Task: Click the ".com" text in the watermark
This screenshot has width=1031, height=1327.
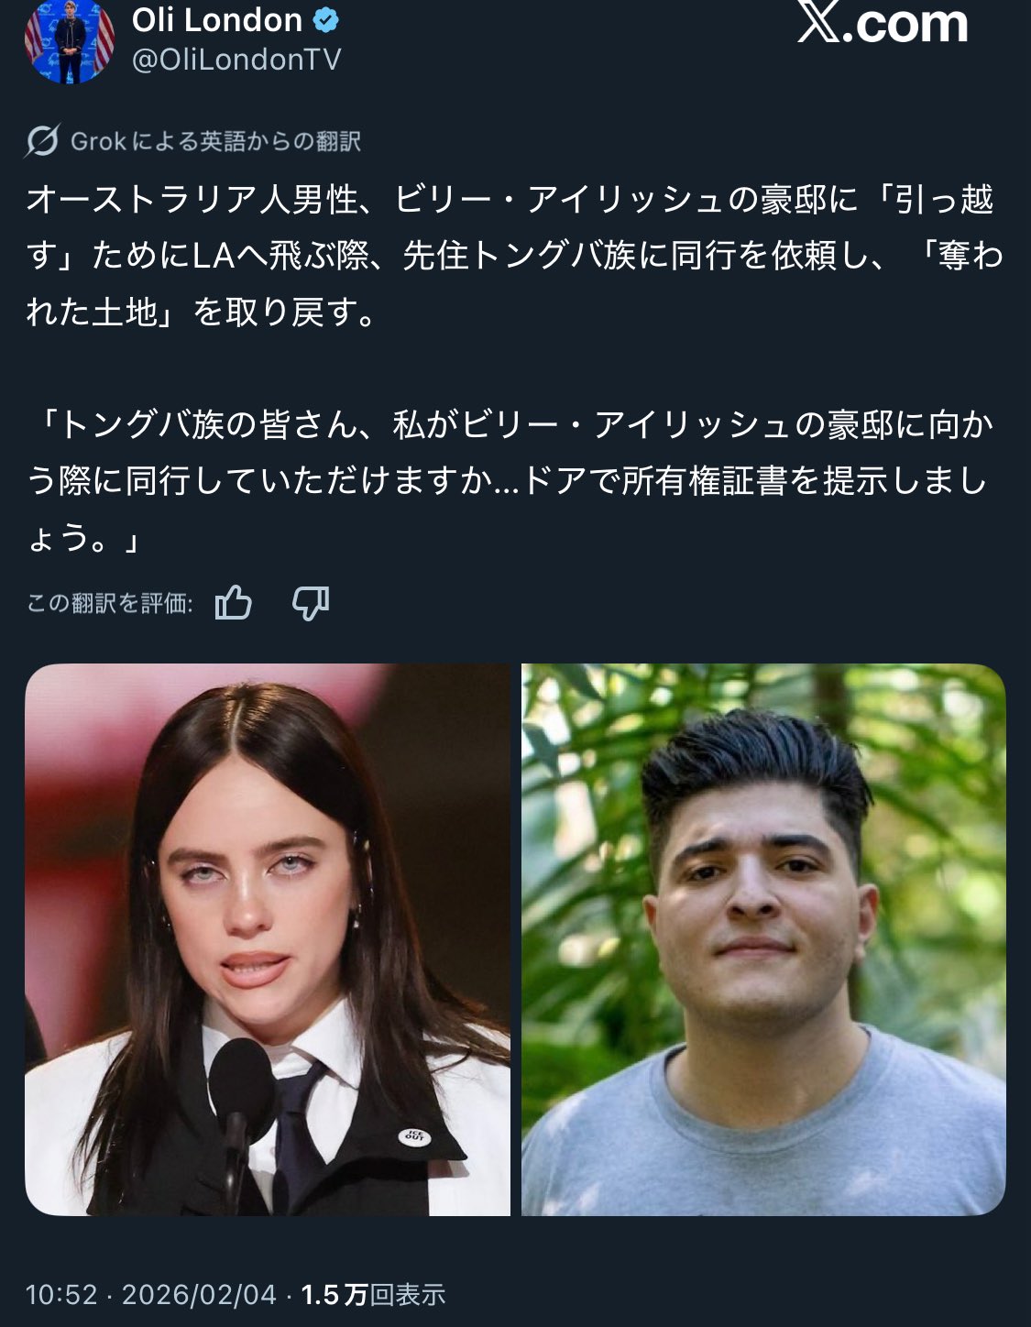Action: pyautogui.click(x=905, y=24)
